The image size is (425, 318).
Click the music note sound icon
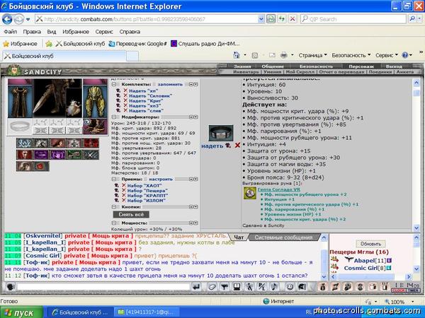(x=274, y=287)
